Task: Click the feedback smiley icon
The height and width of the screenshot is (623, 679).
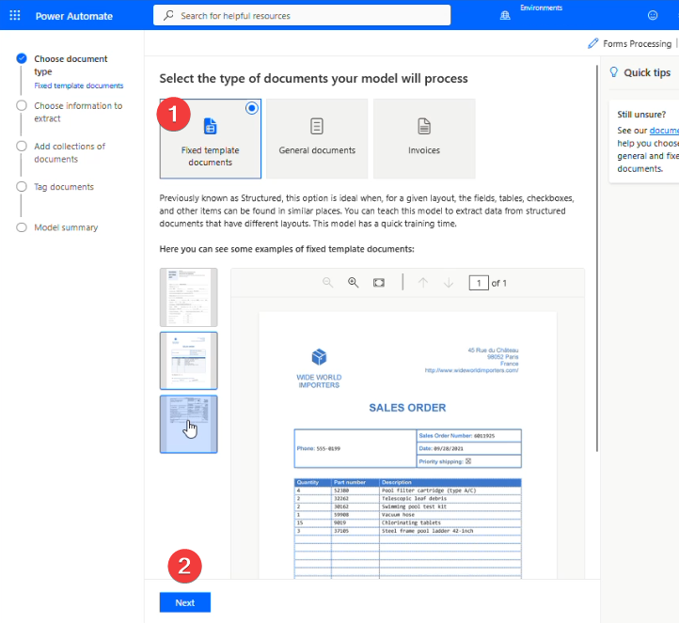Action: point(653,16)
